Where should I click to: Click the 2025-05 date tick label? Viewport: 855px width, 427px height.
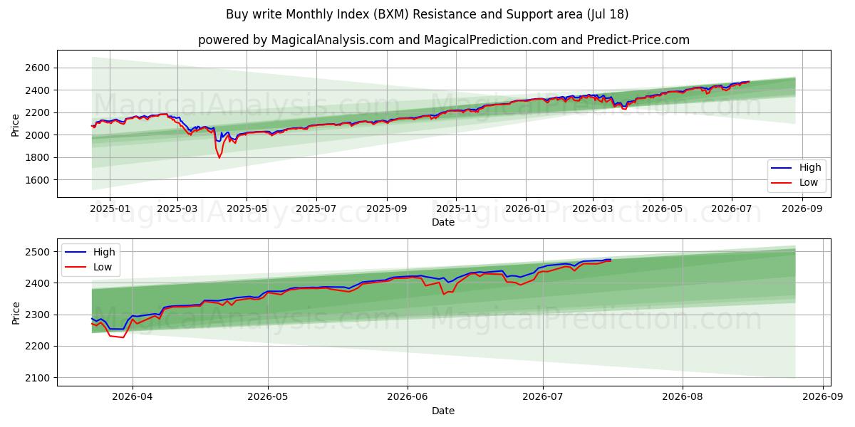click(x=247, y=209)
